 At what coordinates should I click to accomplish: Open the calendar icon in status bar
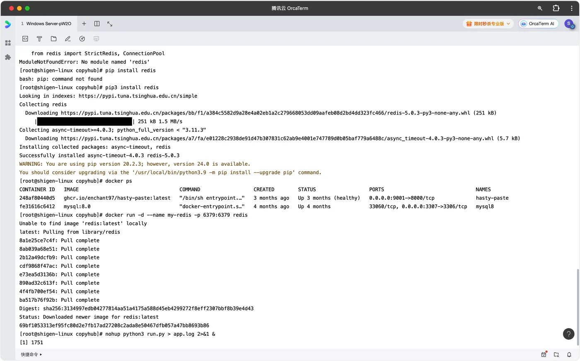(544, 354)
